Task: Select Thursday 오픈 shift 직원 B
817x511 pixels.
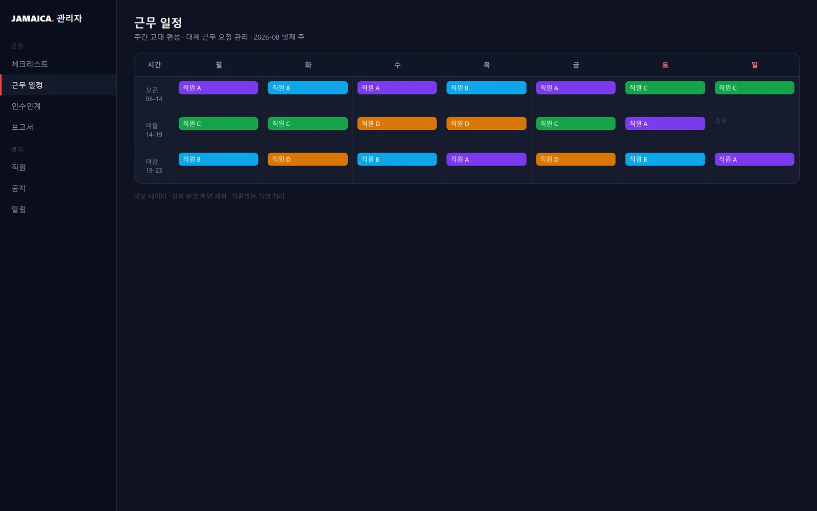Action: tap(486, 88)
